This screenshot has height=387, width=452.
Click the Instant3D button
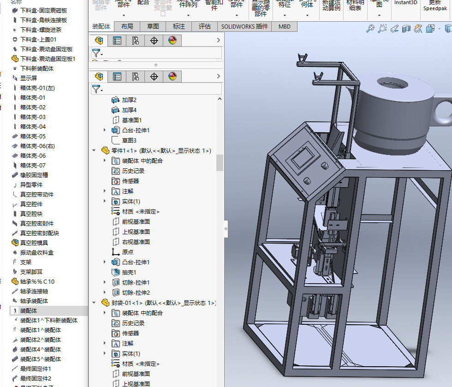tap(405, 3)
